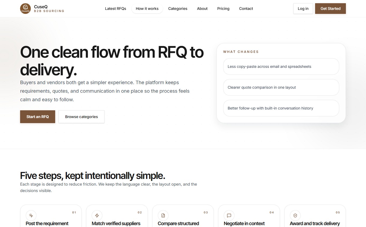Click the step number '02' label
366x227 pixels.
coord(140,213)
